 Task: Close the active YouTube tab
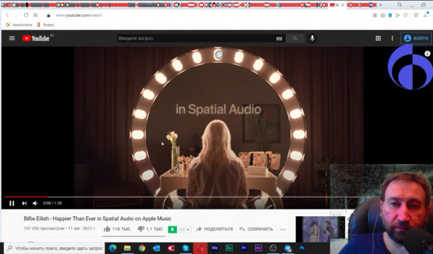pos(343,5)
